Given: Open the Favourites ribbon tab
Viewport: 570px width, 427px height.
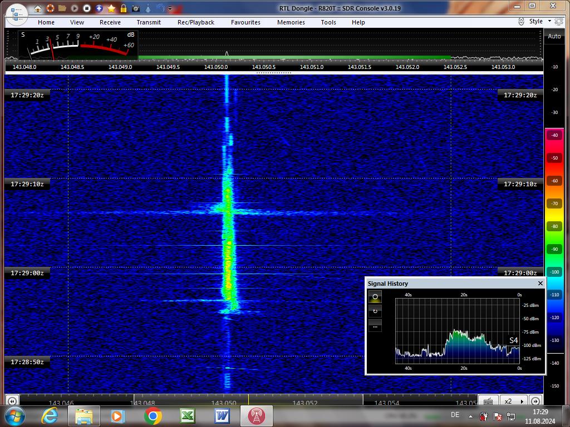Looking at the screenshot, I should pos(245,22).
